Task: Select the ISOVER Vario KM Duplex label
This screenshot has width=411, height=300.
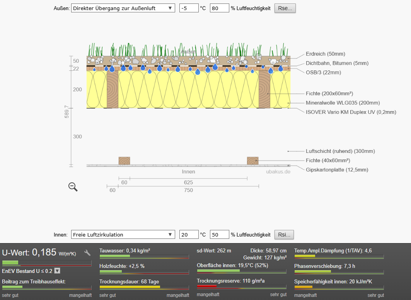Action: point(351,112)
